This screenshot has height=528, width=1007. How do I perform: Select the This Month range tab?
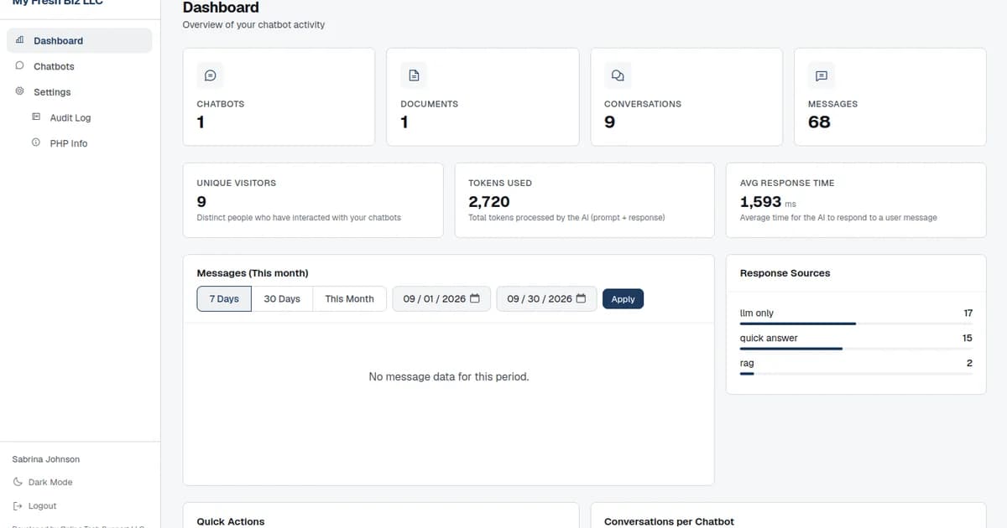coord(349,298)
